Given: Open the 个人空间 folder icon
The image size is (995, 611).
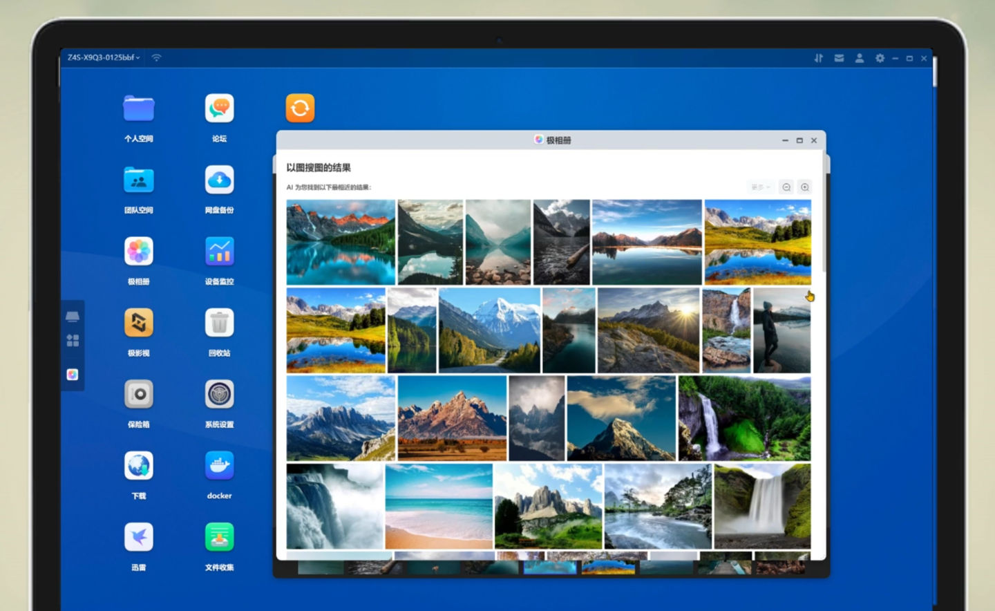Looking at the screenshot, I should (x=138, y=109).
